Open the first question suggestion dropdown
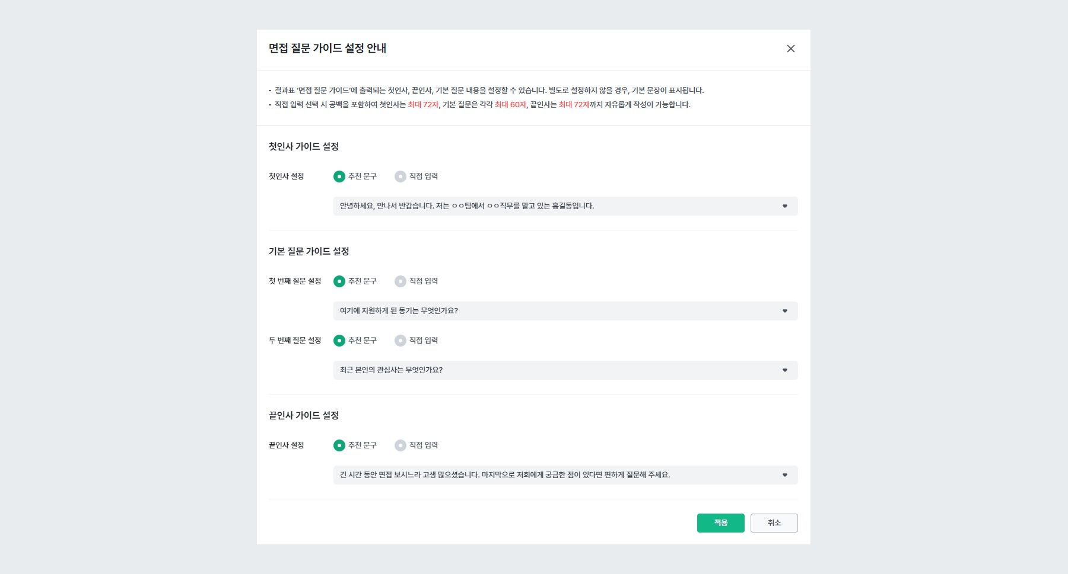 tap(785, 310)
